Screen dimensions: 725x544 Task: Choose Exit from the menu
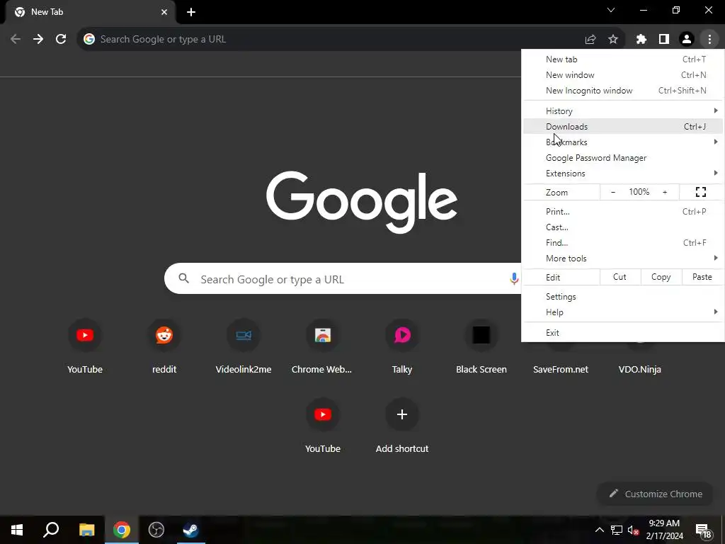pos(623,333)
